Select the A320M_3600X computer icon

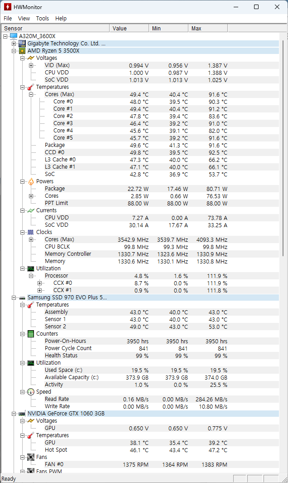(x=14, y=36)
